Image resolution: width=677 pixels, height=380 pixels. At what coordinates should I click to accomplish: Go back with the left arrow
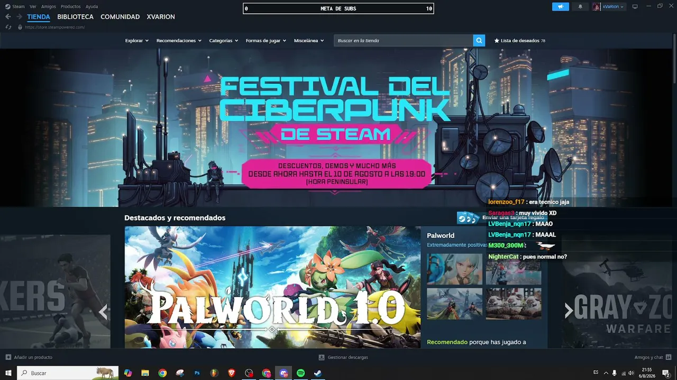tap(8, 17)
